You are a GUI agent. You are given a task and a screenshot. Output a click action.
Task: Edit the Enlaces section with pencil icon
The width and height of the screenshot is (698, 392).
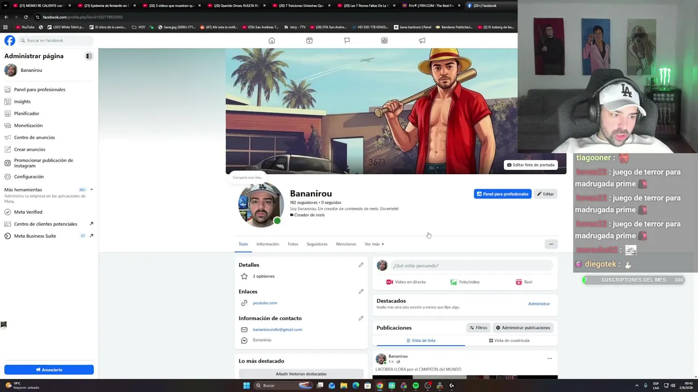pos(361,292)
